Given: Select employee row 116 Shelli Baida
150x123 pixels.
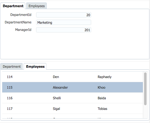Looking at the screenshot, I should click(73, 98).
